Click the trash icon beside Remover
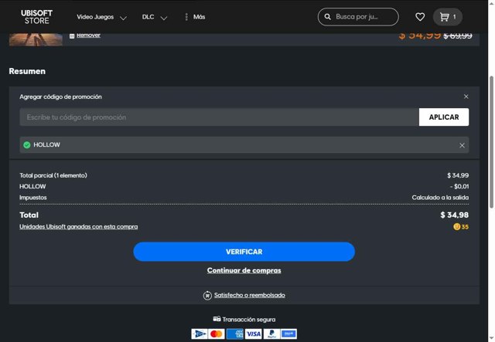 pyautogui.click(x=72, y=36)
